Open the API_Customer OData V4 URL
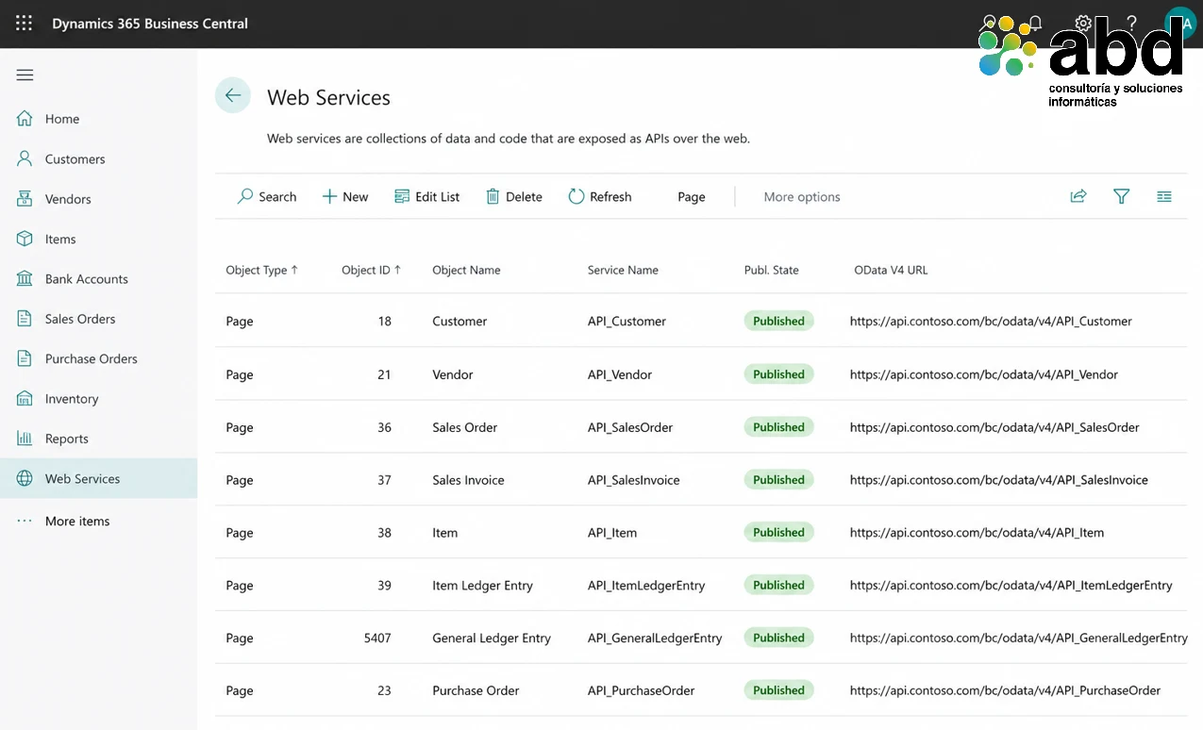This screenshot has height=730, width=1203. pos(991,321)
